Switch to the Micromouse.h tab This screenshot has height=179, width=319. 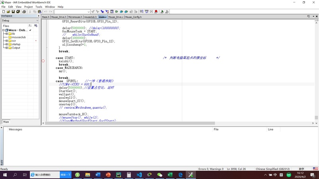(x=75, y=17)
